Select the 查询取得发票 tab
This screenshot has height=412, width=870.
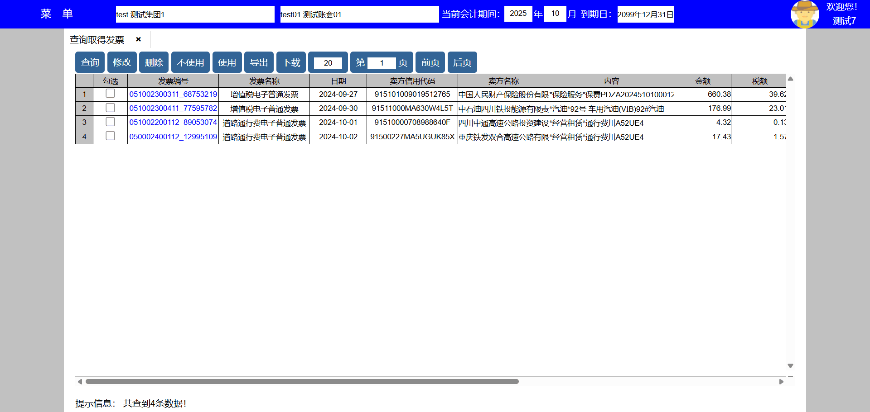(97, 40)
